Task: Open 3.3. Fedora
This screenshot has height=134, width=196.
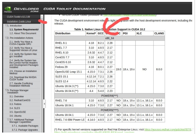Action: coord(15,104)
